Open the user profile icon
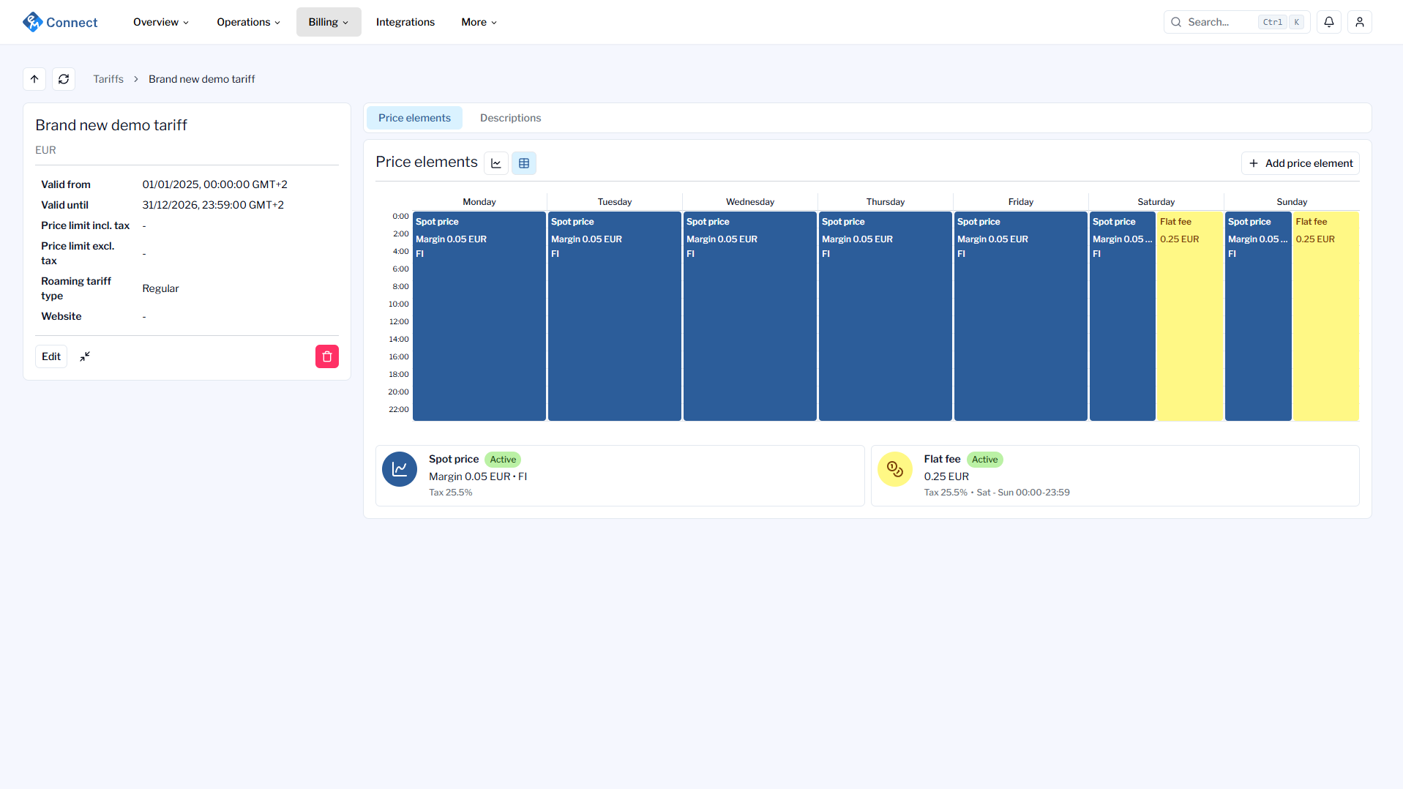This screenshot has height=789, width=1403. click(1359, 22)
